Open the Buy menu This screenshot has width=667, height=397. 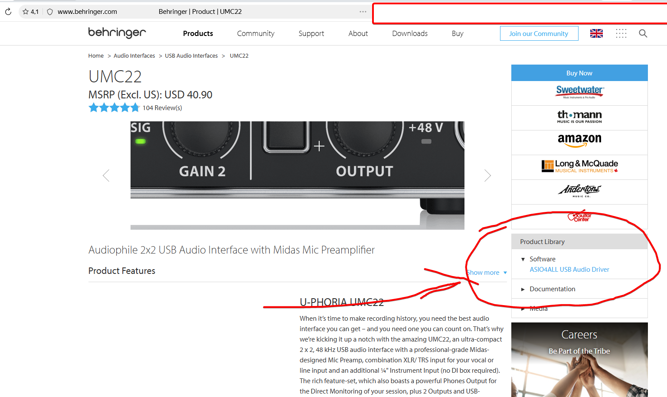[458, 33]
